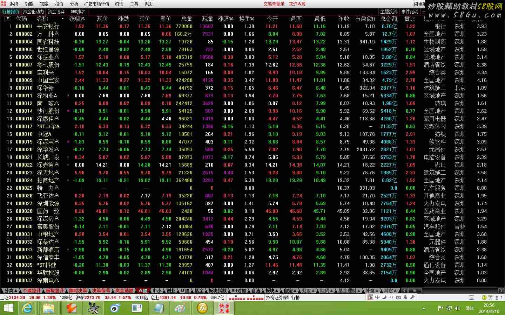Click the horizontal scrollbar left arrow
This screenshot has width=505, height=315.
click(x=404, y=290)
